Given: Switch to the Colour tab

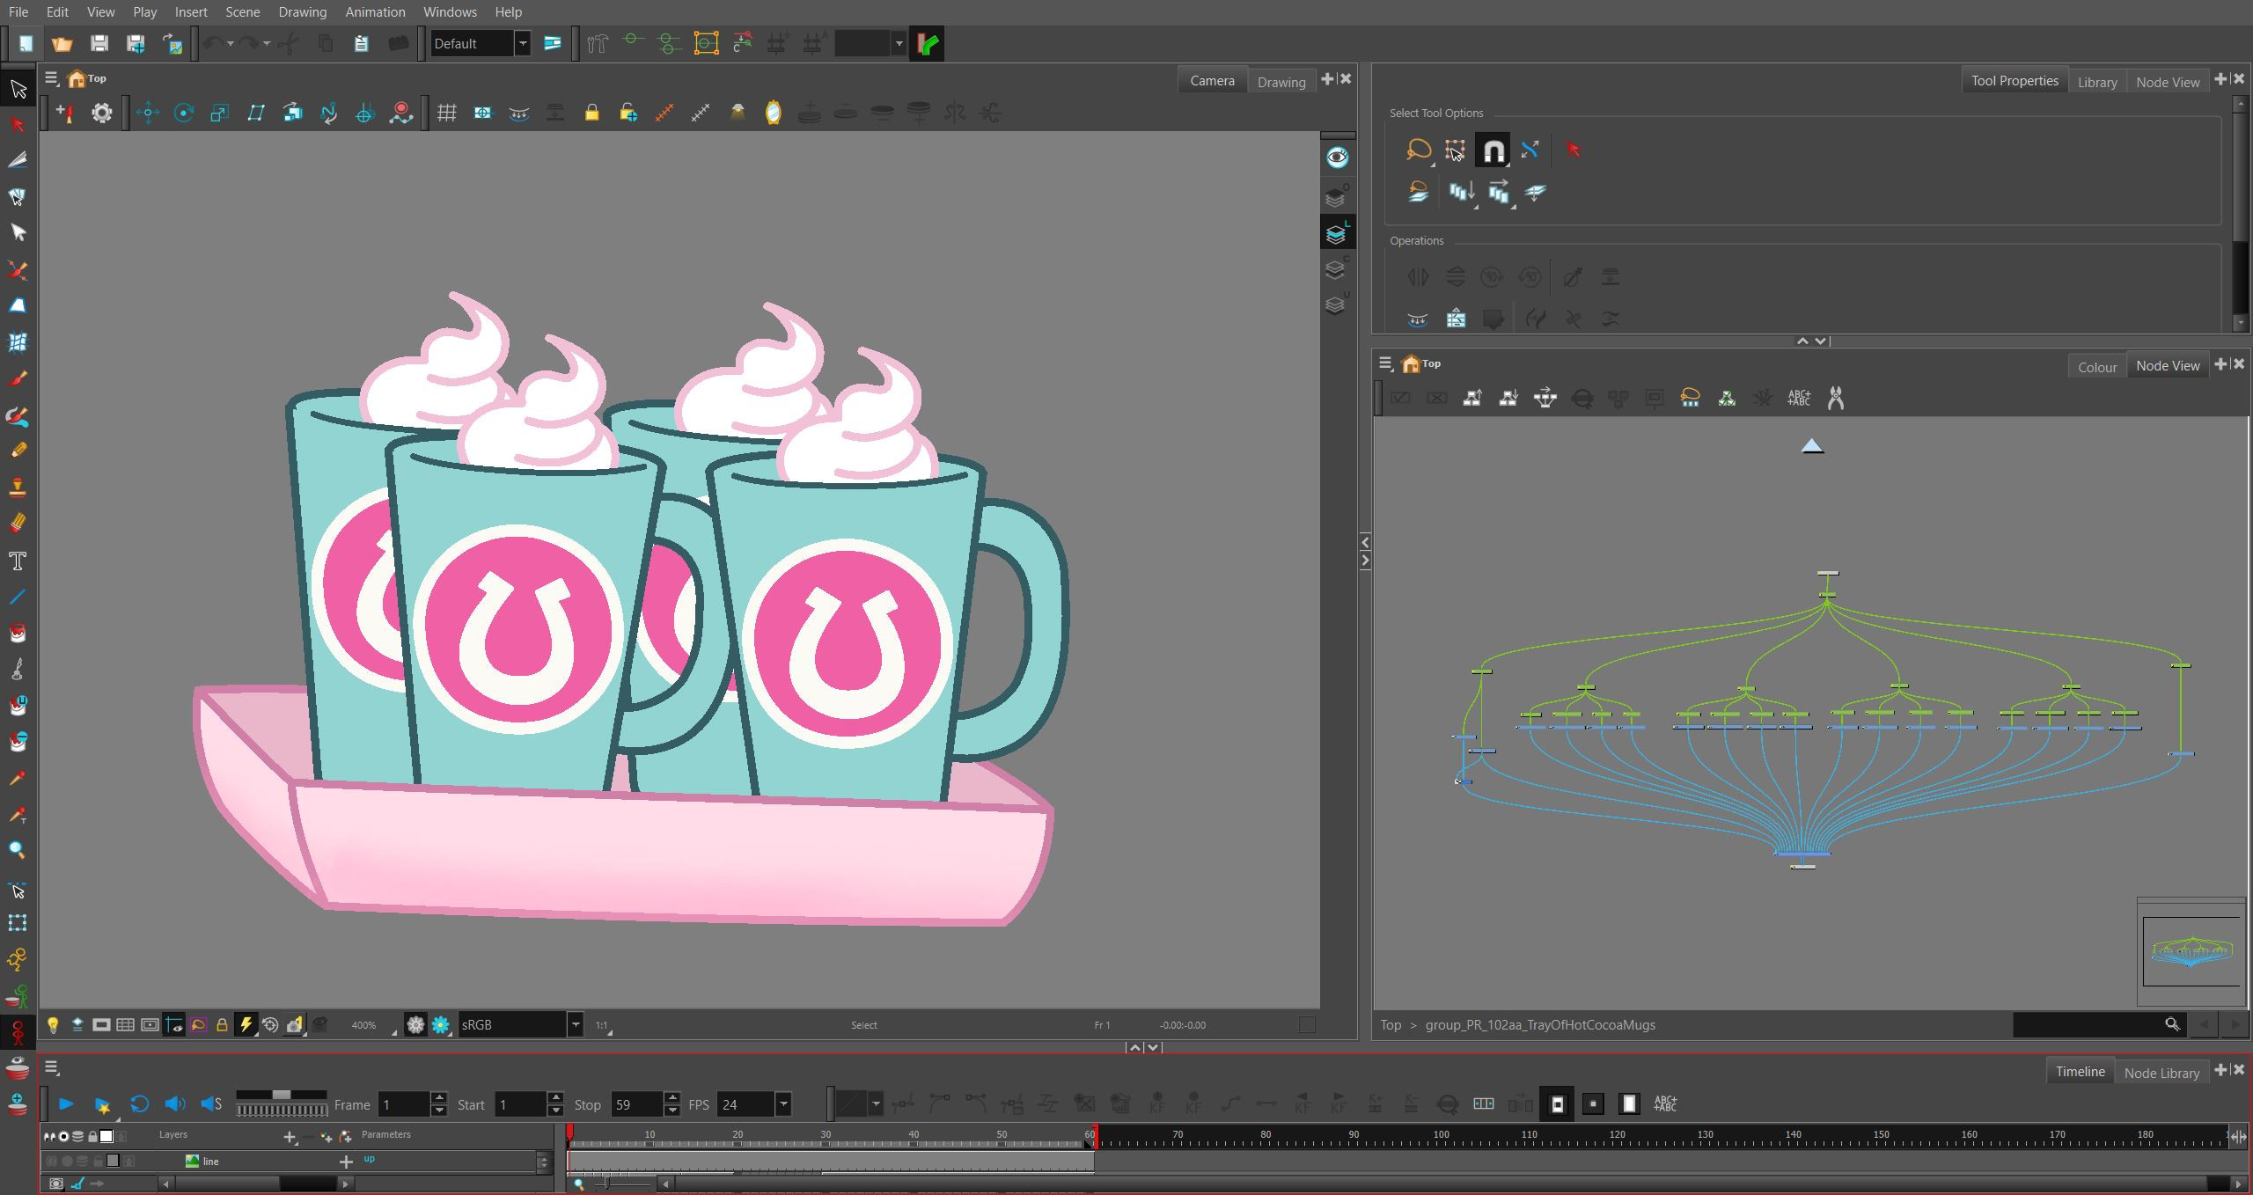Looking at the screenshot, I should point(2096,366).
